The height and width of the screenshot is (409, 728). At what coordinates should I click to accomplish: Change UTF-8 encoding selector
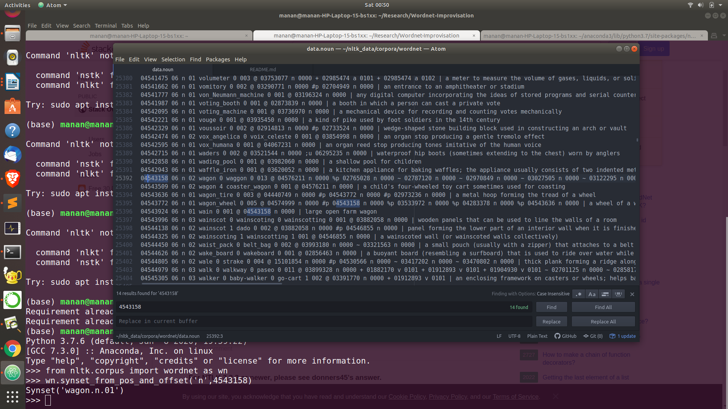point(514,336)
